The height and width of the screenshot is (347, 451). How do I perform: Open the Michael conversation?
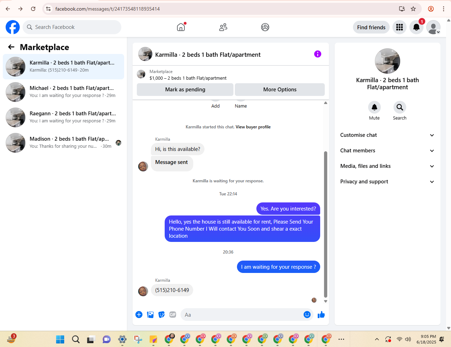pyautogui.click(x=63, y=92)
